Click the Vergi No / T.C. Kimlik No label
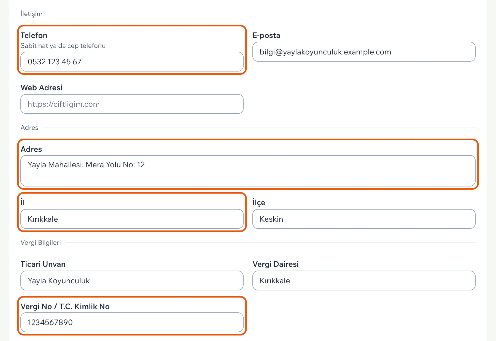This screenshot has width=496, height=341. 65,306
